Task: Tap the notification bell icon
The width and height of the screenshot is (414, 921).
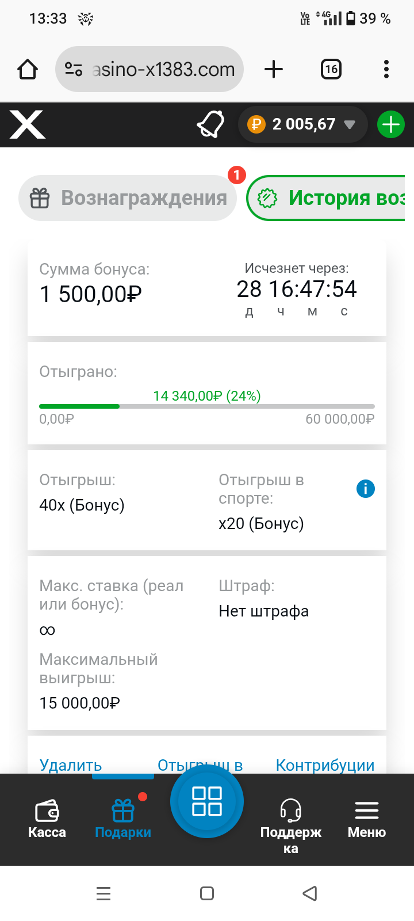Action: 210,124
